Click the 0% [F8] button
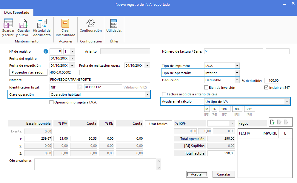The height and width of the screenshot is (183, 297). pyautogui.click(x=237, y=109)
